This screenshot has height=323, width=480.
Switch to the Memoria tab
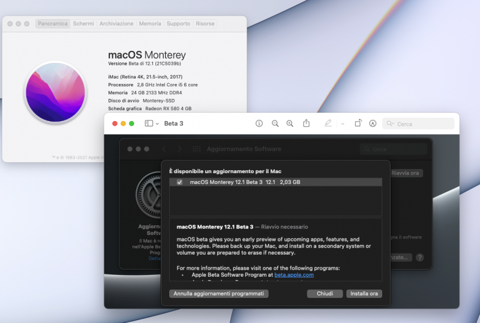click(x=150, y=23)
